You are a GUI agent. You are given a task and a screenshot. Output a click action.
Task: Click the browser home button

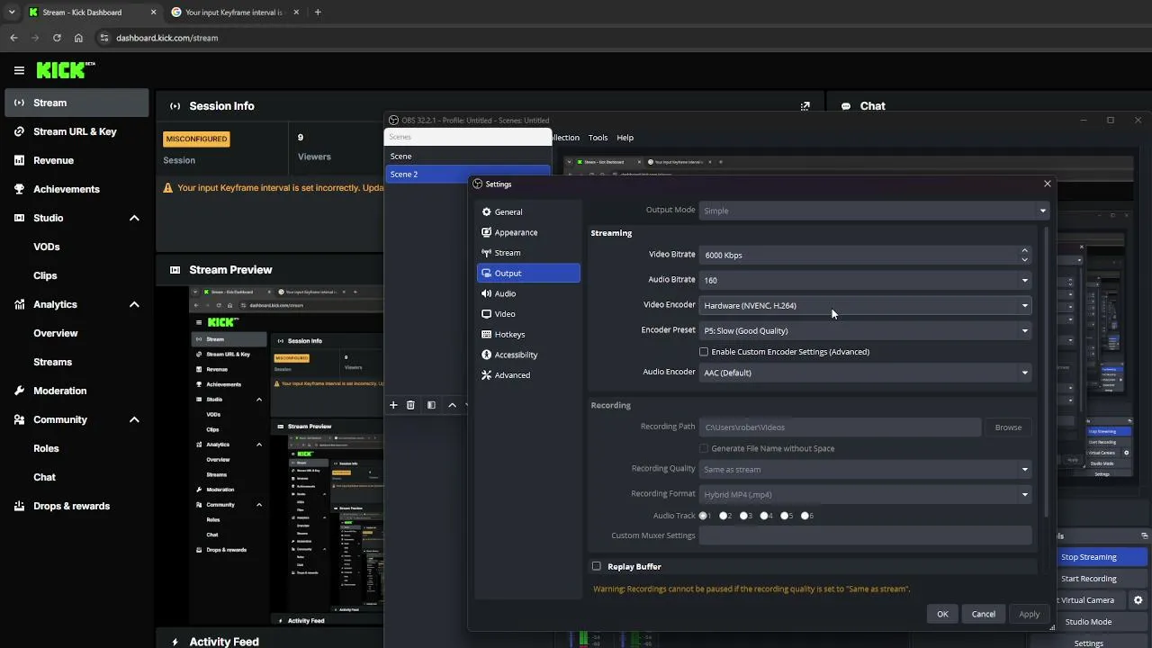[78, 38]
